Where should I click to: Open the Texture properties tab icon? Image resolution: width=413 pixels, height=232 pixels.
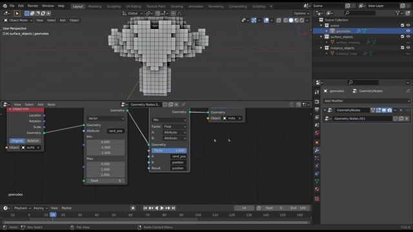(x=317, y=199)
